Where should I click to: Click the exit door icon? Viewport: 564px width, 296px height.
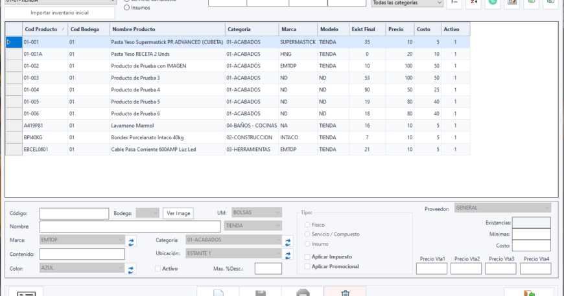point(529,292)
